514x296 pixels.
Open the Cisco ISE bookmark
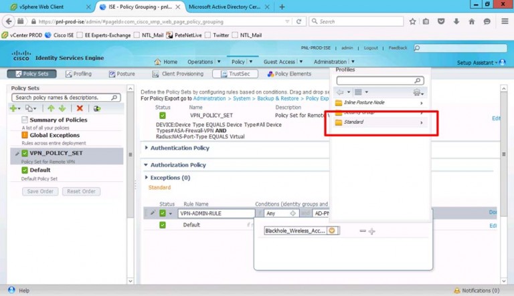(60, 35)
